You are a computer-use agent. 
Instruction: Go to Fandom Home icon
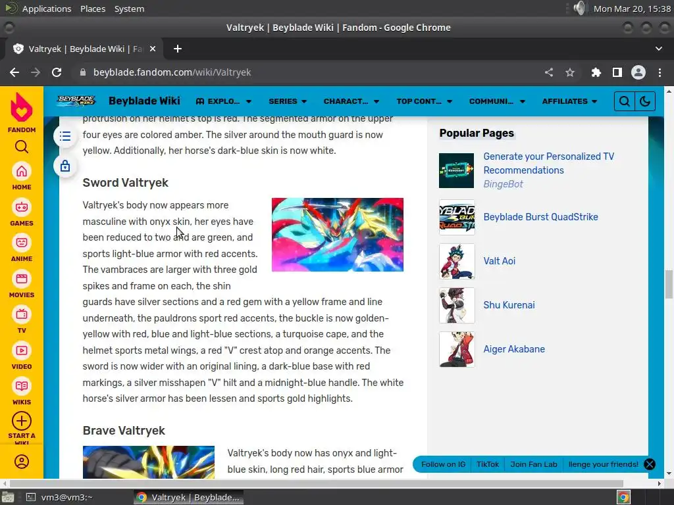(22, 172)
